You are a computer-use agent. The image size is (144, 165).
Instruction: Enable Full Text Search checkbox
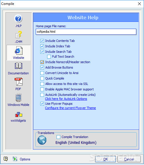click(49, 57)
